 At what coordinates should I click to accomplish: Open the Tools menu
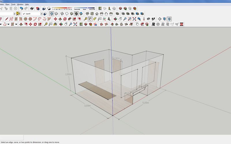pyautogui.click(x=13, y=4)
